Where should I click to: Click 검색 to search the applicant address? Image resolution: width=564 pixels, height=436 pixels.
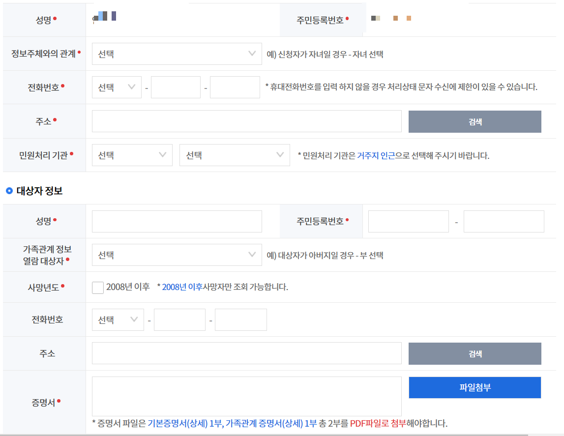(474, 121)
